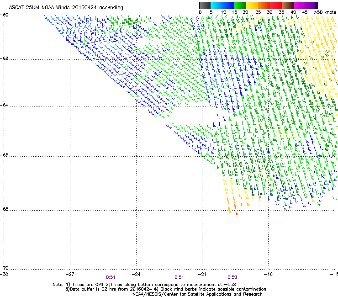338x297 pixels.
Task: Click the purple time stamp '0:50'
Action: click(x=232, y=277)
